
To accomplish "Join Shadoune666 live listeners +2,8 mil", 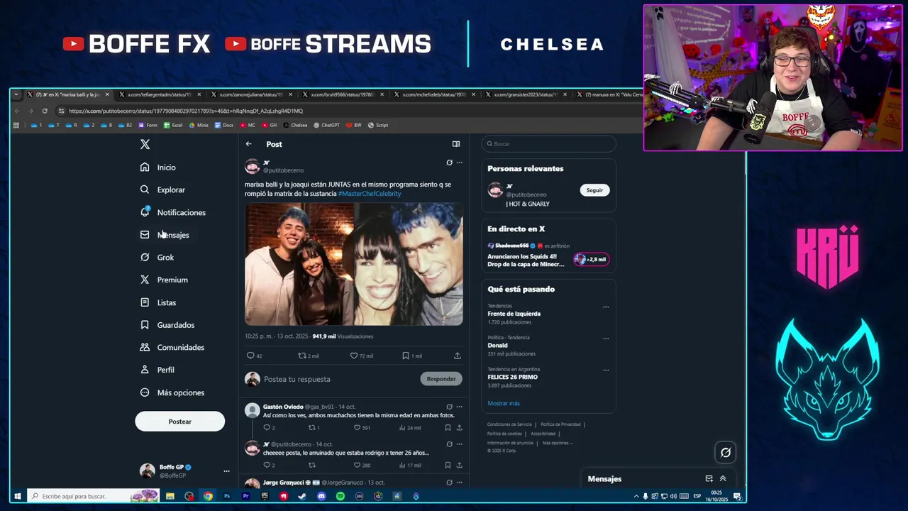I will [591, 259].
